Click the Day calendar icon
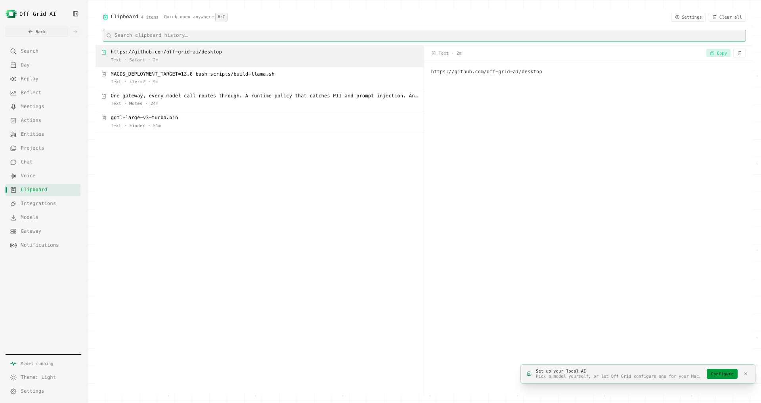 (x=13, y=65)
